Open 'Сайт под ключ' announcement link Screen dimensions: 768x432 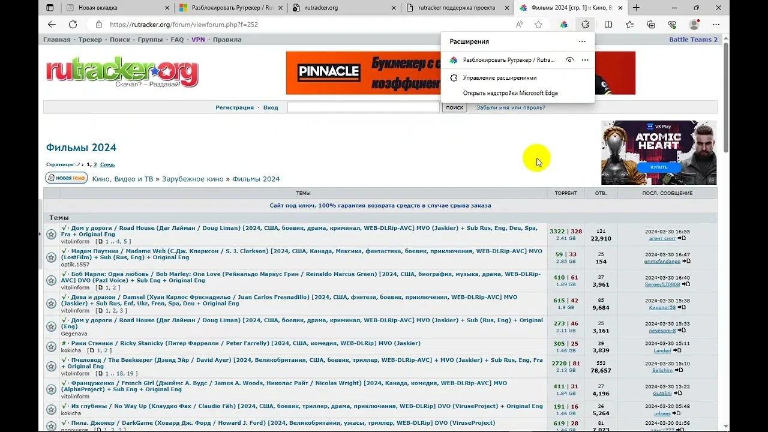click(x=380, y=205)
